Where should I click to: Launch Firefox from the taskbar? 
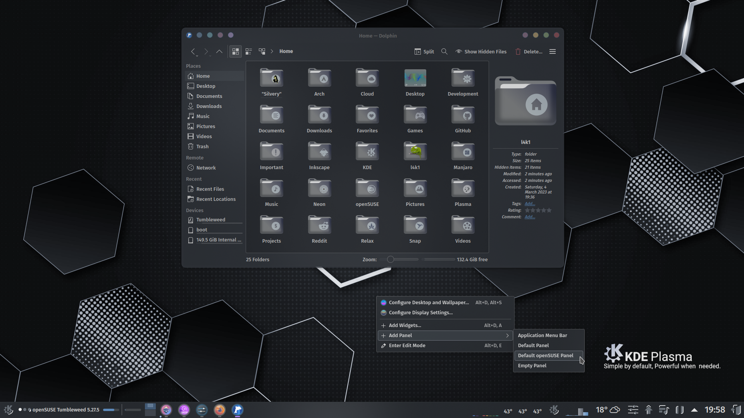click(x=220, y=410)
